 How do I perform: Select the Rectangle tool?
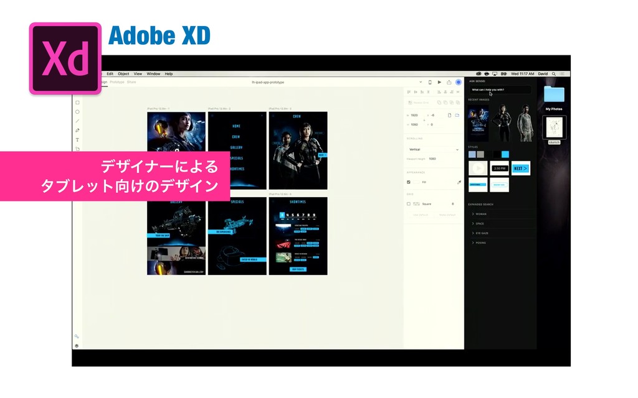click(x=77, y=103)
